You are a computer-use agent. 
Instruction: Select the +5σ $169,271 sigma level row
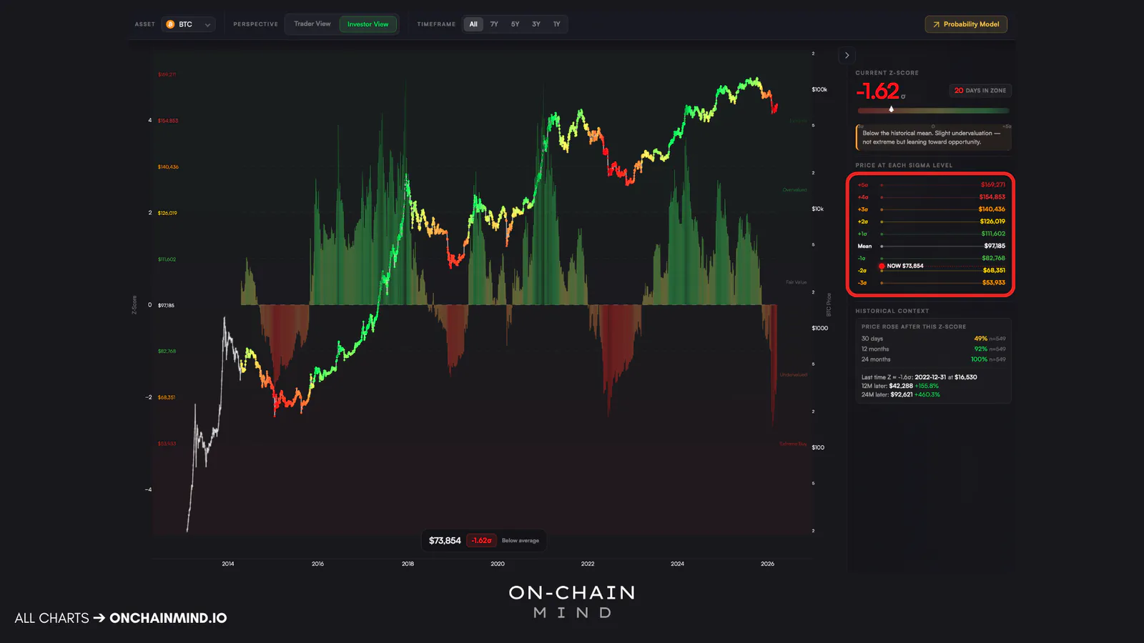931,184
